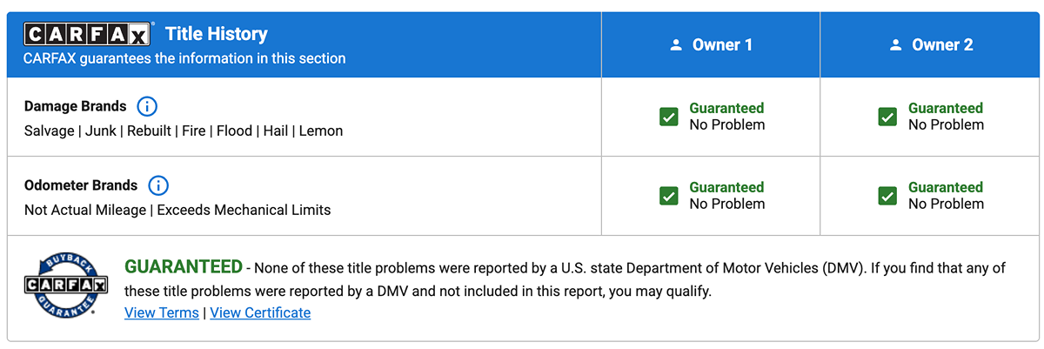Click Owner 1 Odometer Brands green checkmark
Screen dimensions: 1044x349
[669, 196]
